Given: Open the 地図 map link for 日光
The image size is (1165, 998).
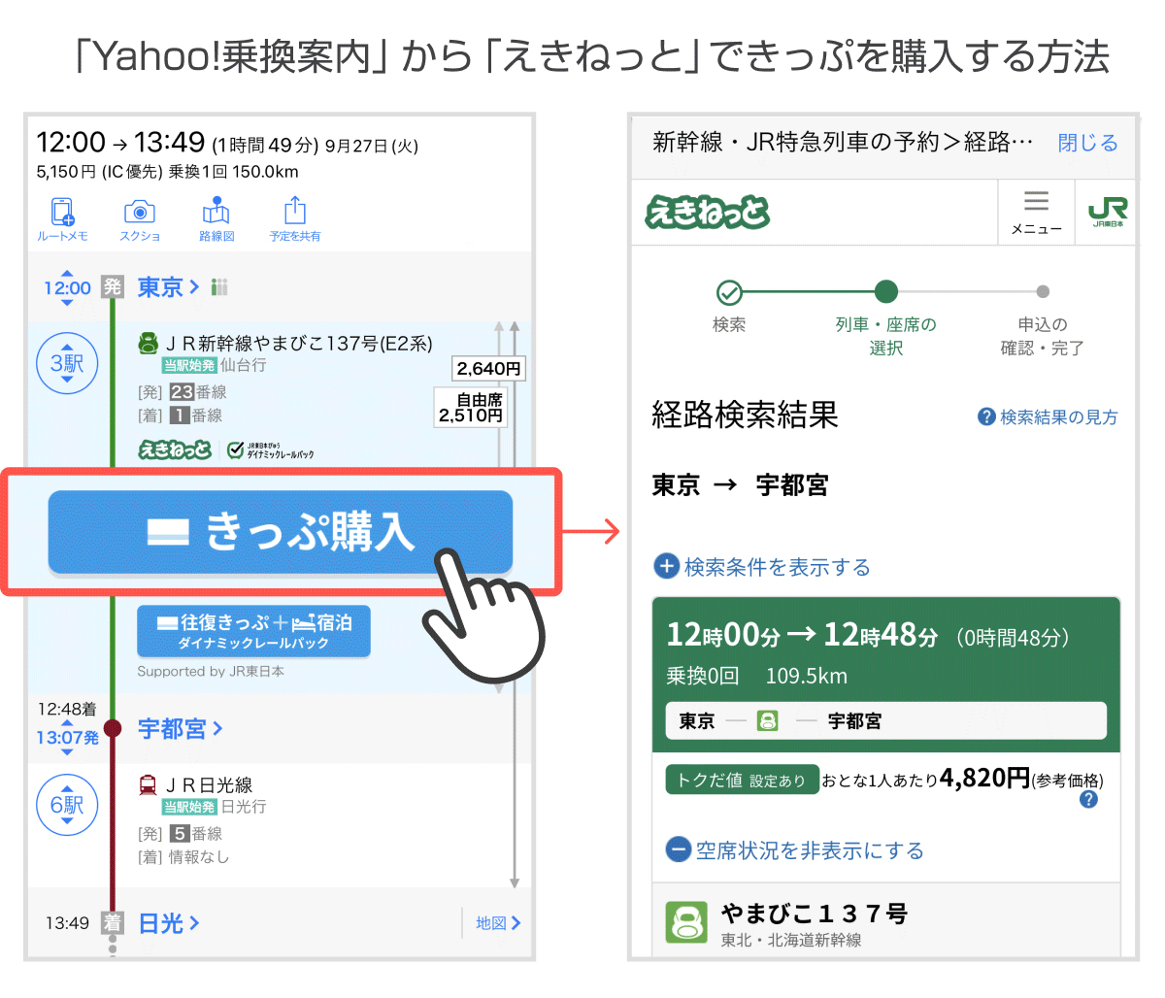Looking at the screenshot, I should (497, 923).
